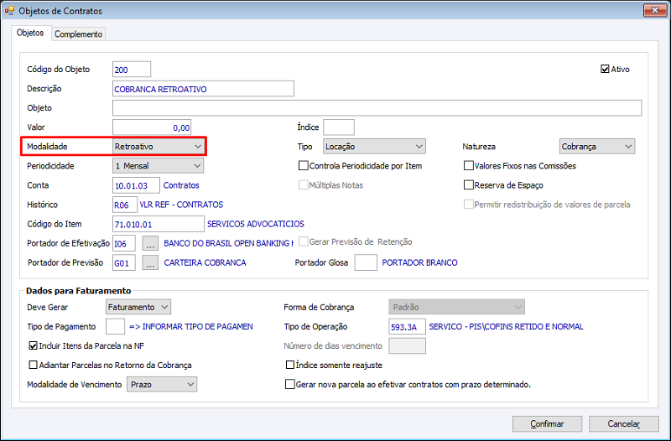Open the Forma de Cobrança dropdown
The height and width of the screenshot is (441, 671).
[456, 307]
